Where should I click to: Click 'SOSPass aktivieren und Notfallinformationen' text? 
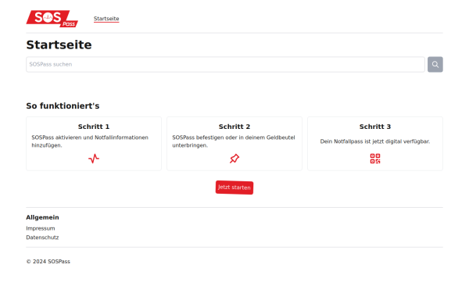90,138
